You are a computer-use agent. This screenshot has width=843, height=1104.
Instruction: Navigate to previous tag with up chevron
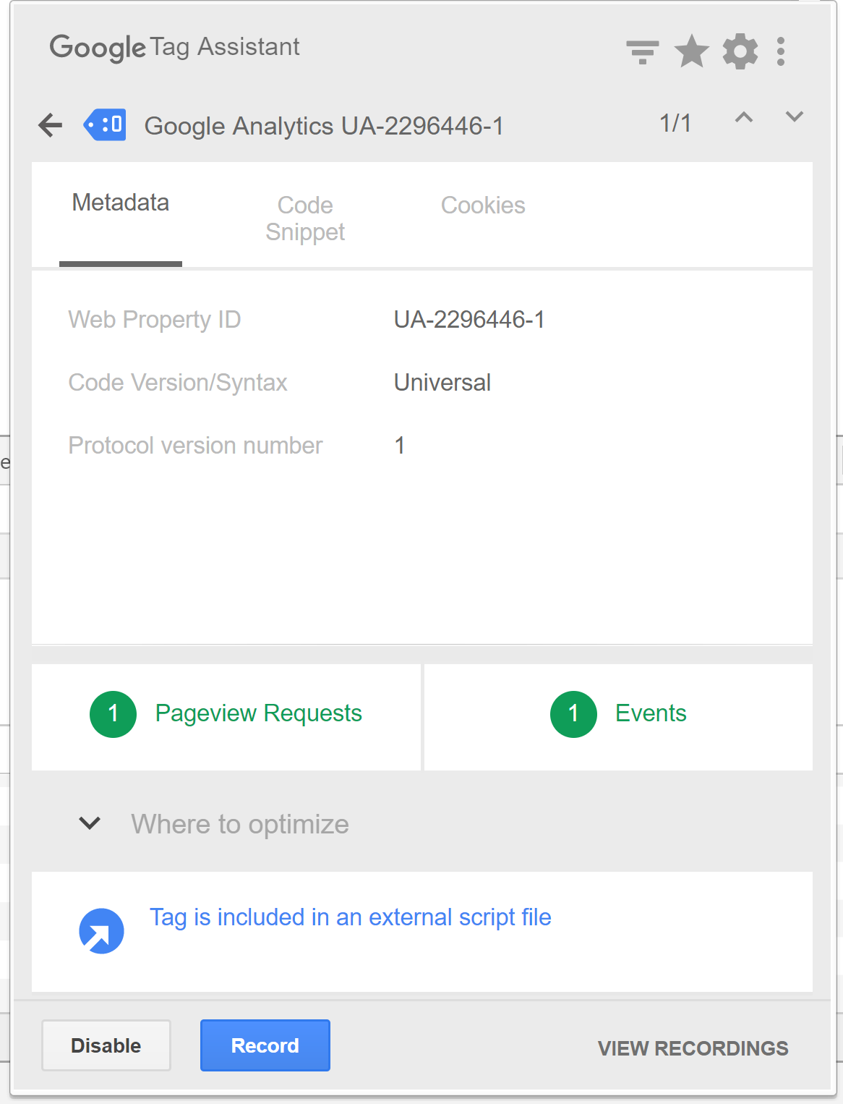click(744, 117)
